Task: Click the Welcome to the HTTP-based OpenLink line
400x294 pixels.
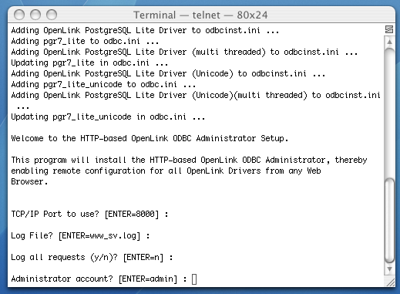Action: click(150, 138)
